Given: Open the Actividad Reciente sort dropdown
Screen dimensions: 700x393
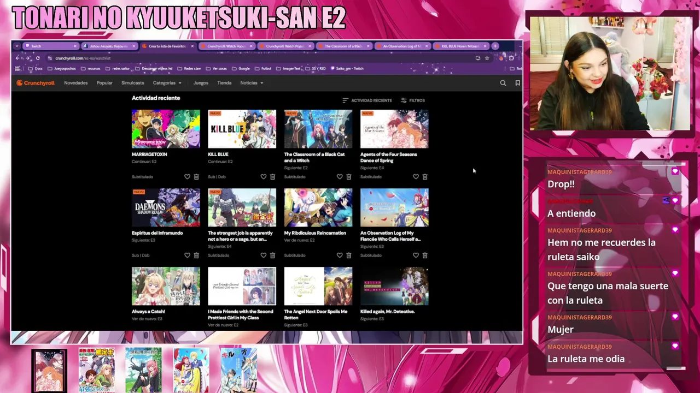Looking at the screenshot, I should (367, 100).
